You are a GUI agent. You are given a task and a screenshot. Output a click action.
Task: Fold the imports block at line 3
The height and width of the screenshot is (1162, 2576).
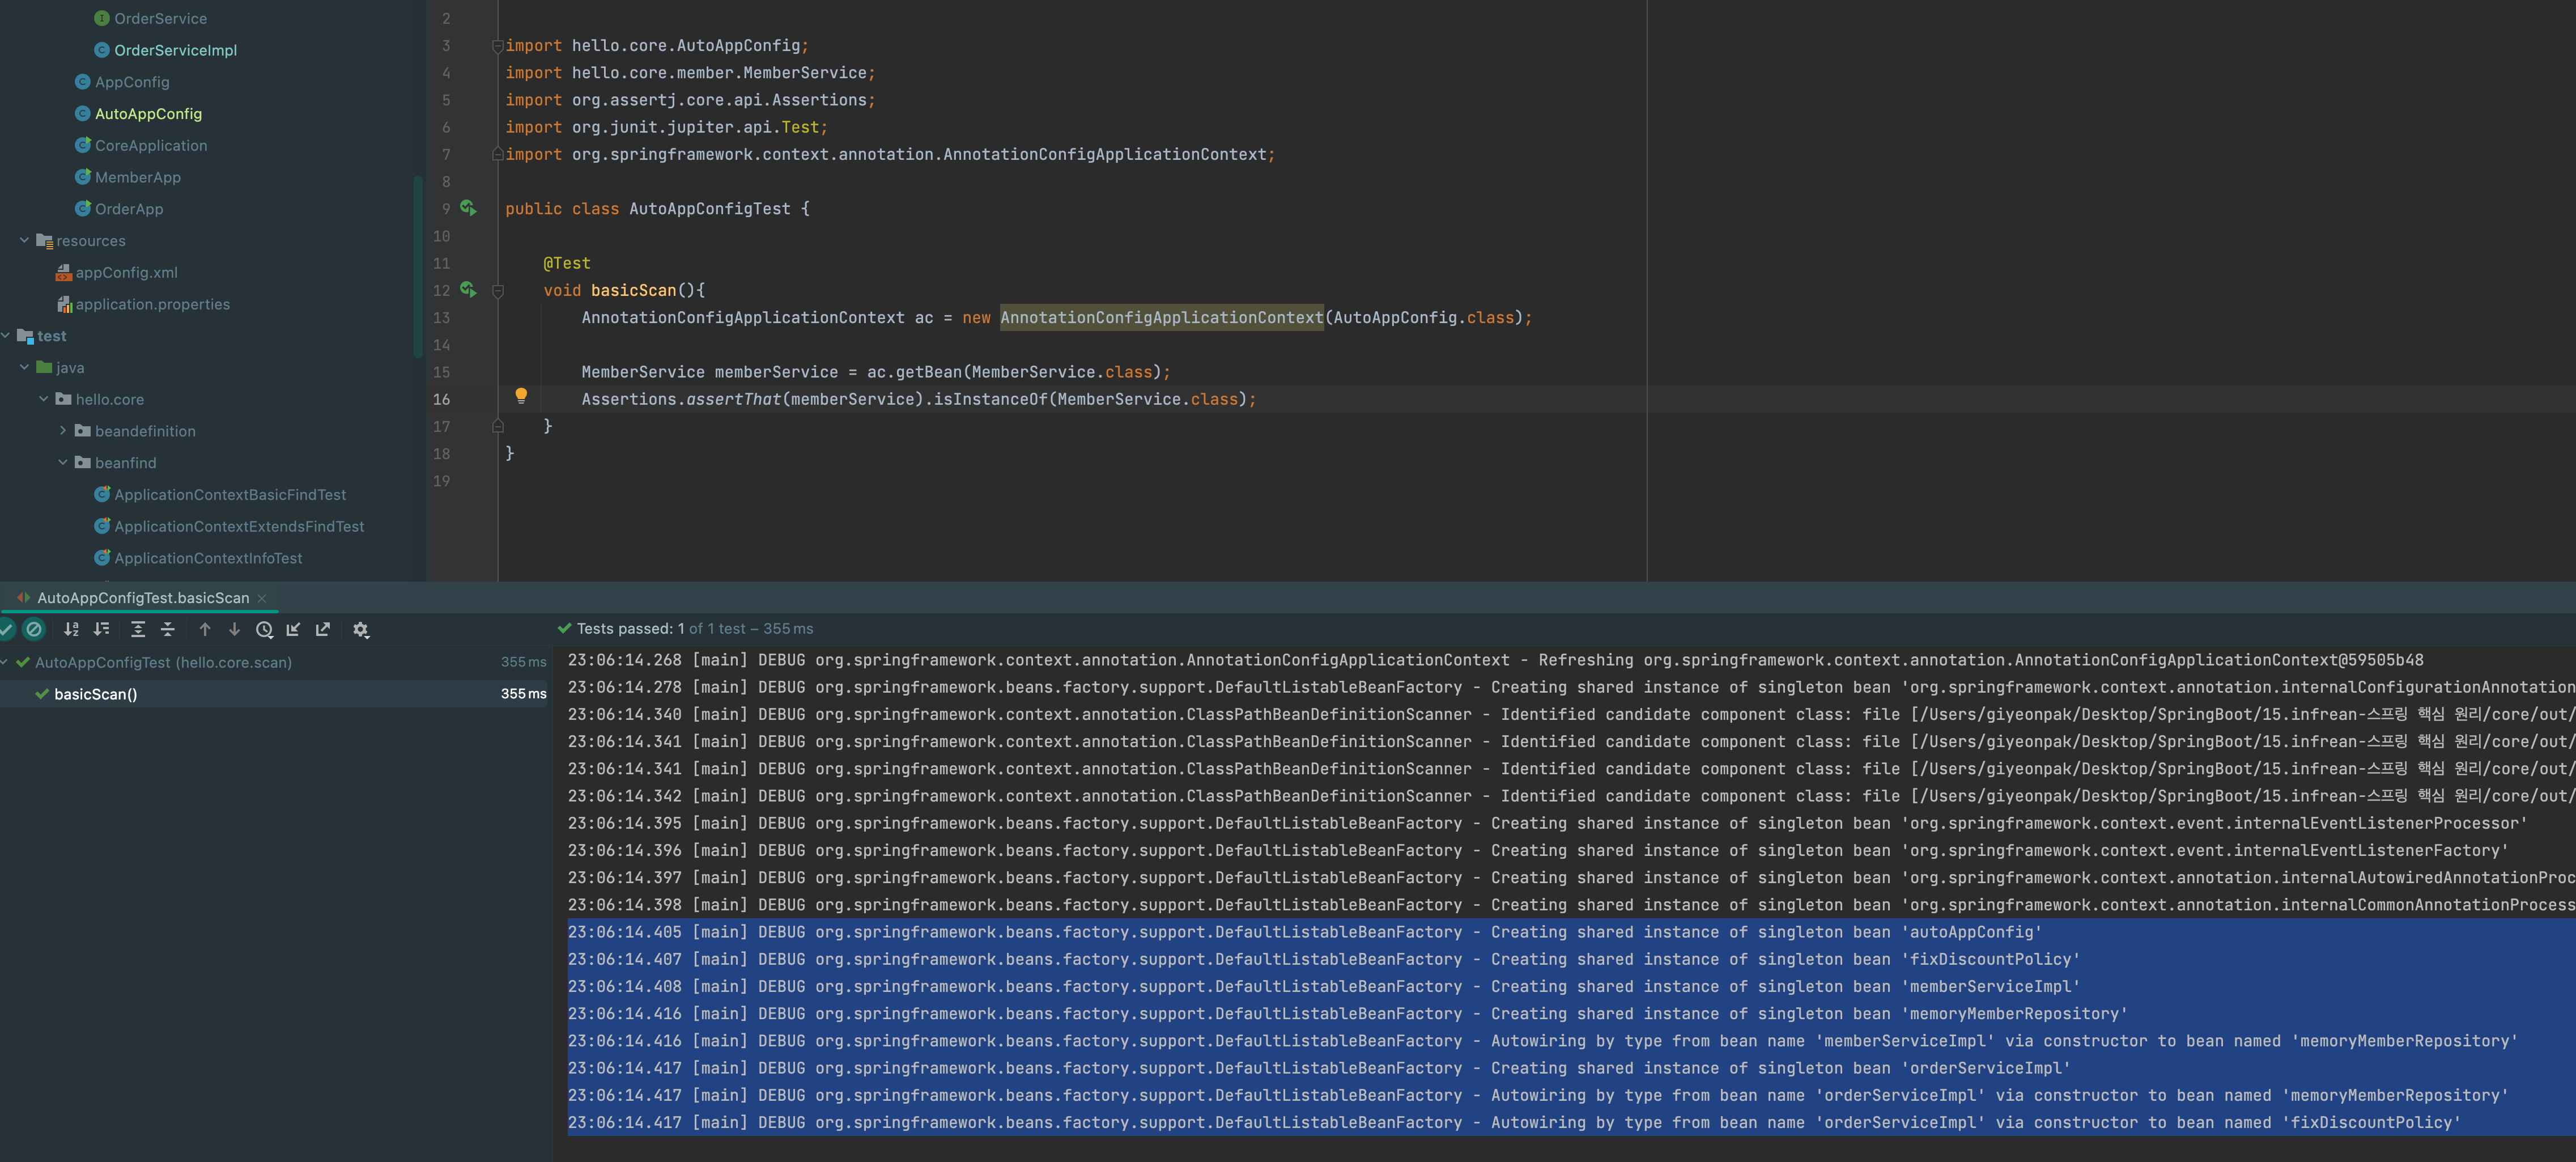coord(497,46)
